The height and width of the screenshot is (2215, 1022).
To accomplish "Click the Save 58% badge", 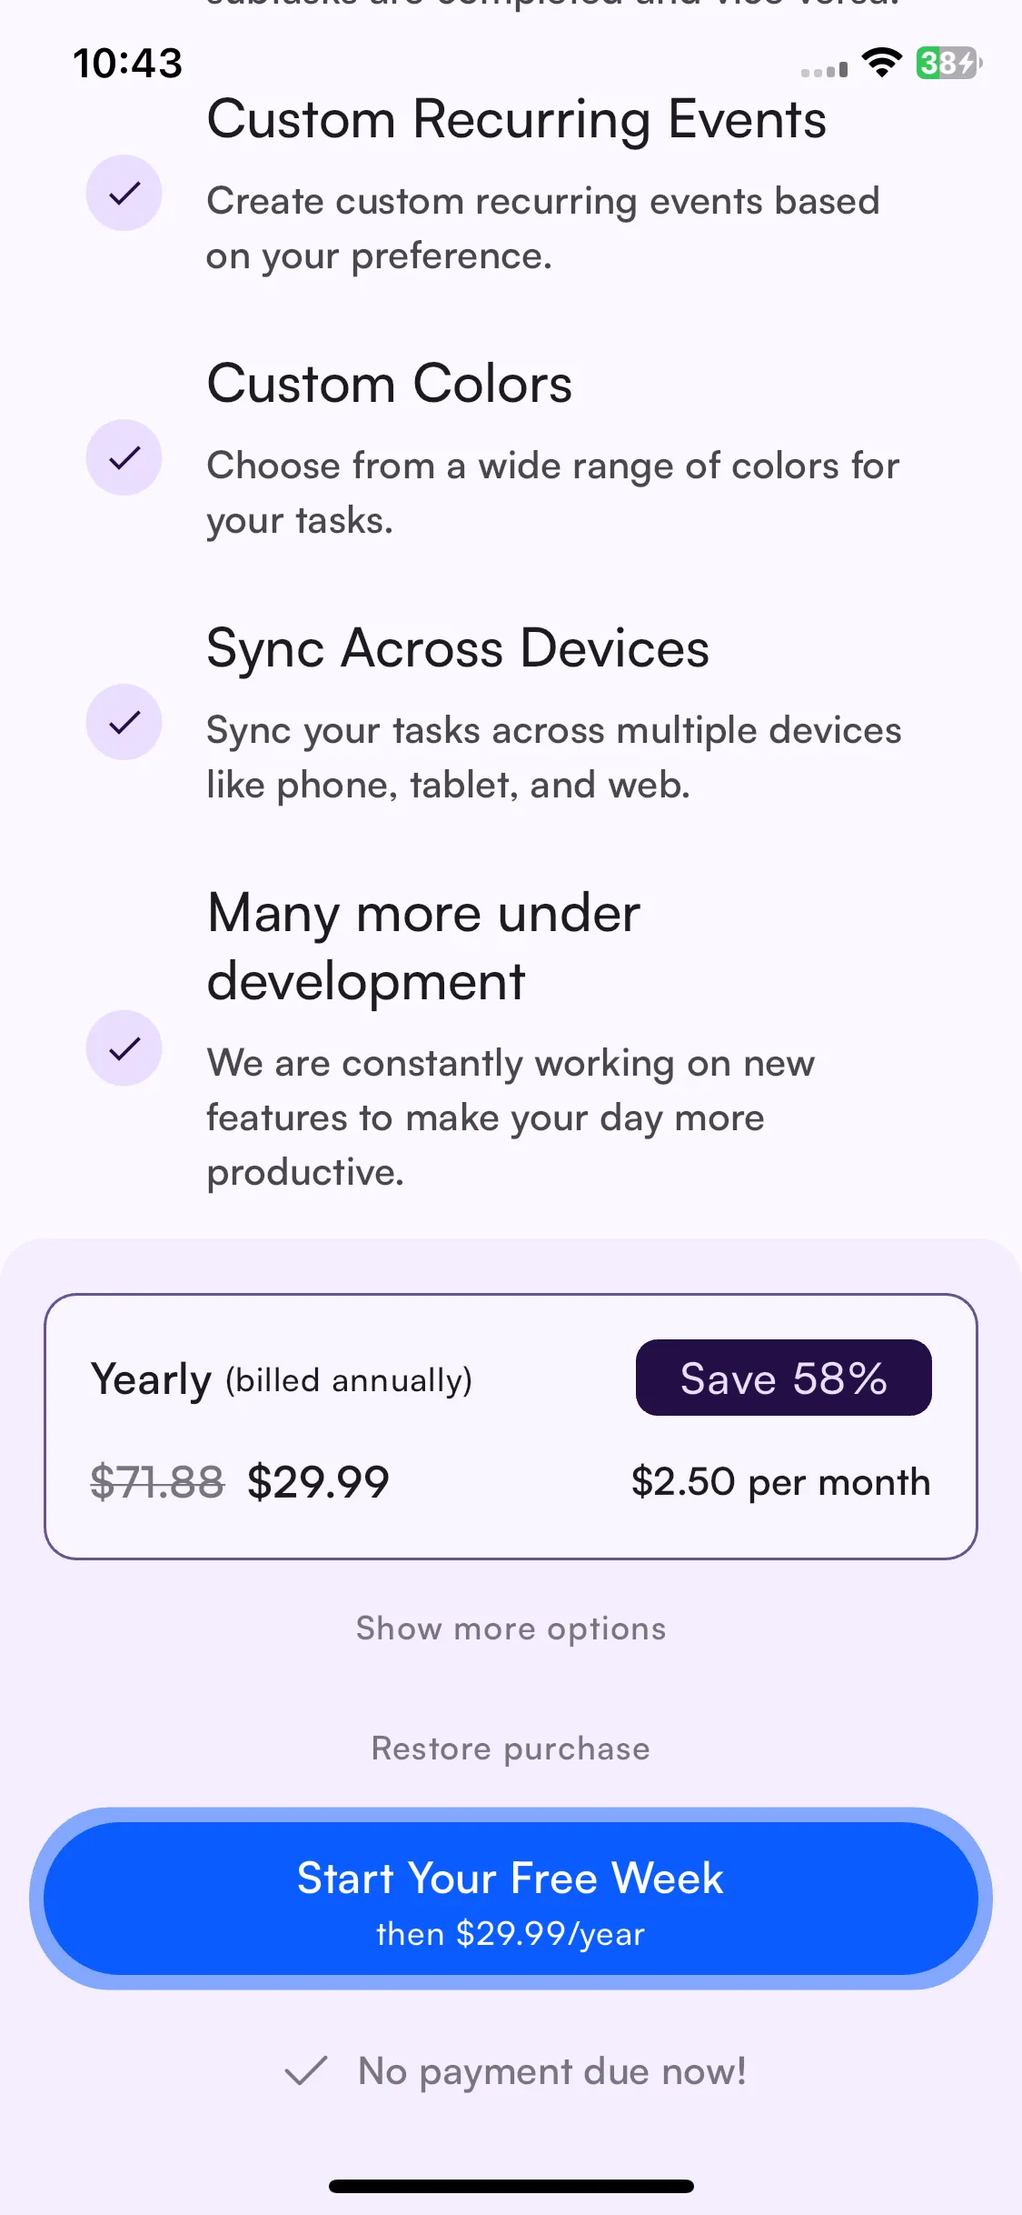I will tap(783, 1378).
